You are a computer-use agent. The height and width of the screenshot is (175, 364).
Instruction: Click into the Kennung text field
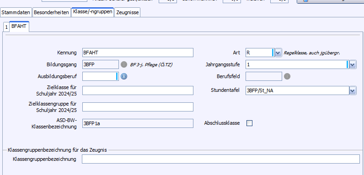pyautogui.click(x=138, y=53)
